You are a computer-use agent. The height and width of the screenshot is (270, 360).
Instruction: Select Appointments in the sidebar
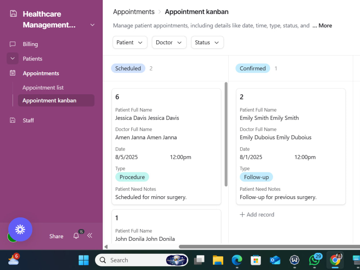pos(41,73)
